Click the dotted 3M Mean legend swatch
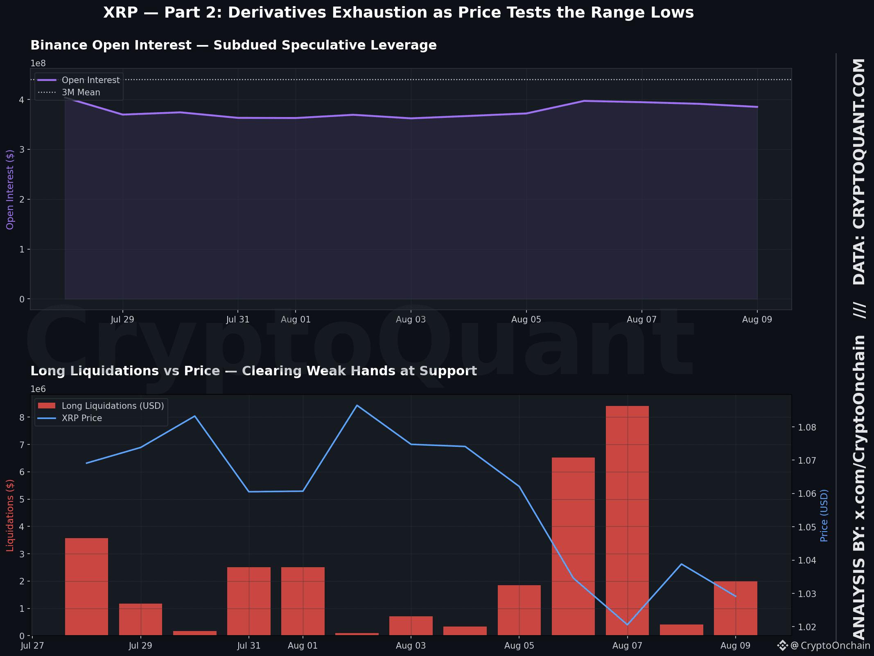 tap(47, 92)
